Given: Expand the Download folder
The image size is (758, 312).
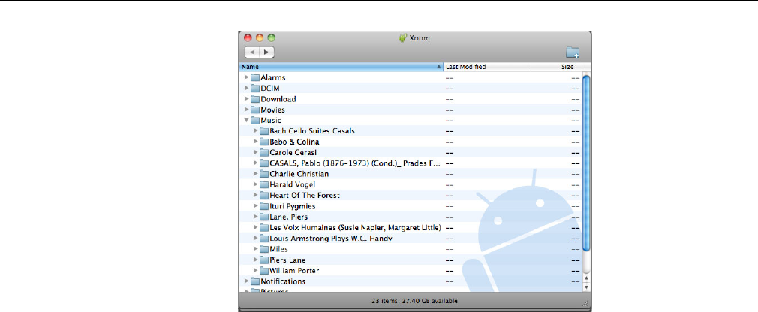Looking at the screenshot, I should pos(247,99).
